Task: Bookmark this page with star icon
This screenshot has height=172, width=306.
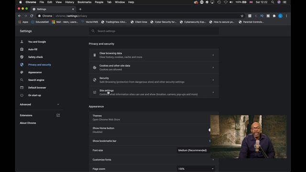Action: coord(242,16)
